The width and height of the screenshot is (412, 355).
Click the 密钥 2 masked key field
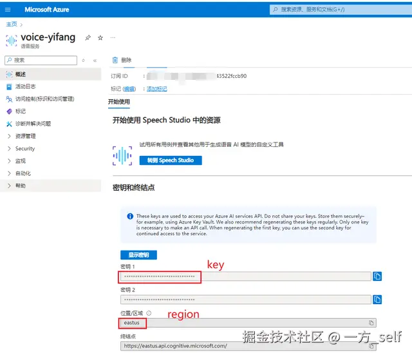coord(246,300)
